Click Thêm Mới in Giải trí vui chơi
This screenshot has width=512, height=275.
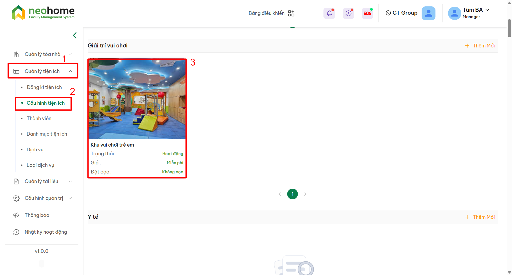click(x=480, y=46)
